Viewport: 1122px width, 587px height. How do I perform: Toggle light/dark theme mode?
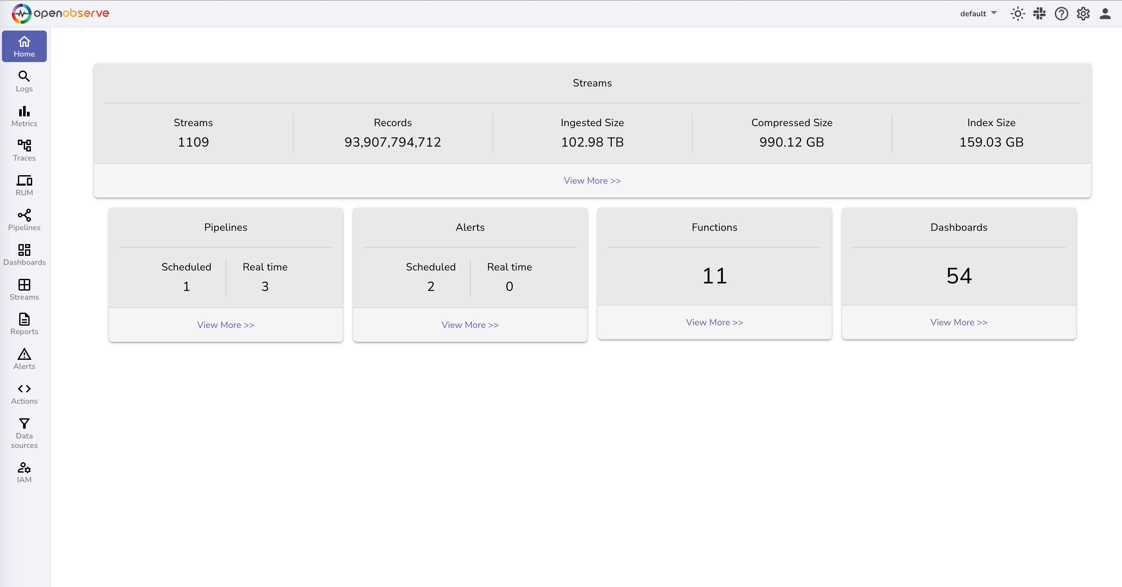[x=1018, y=14]
